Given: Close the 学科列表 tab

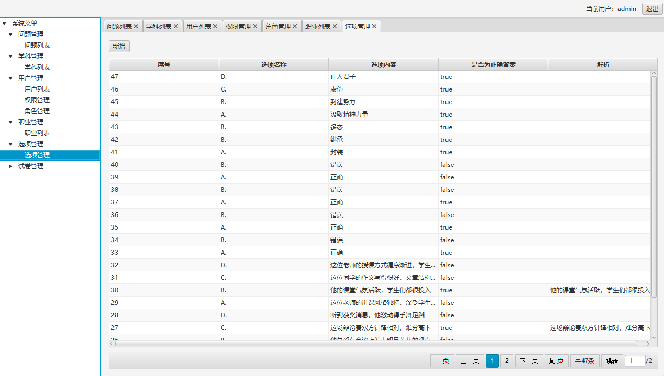Looking at the screenshot, I should coord(176,26).
